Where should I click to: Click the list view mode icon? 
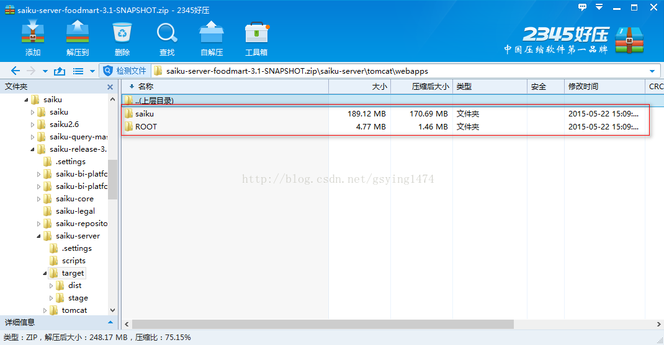78,71
